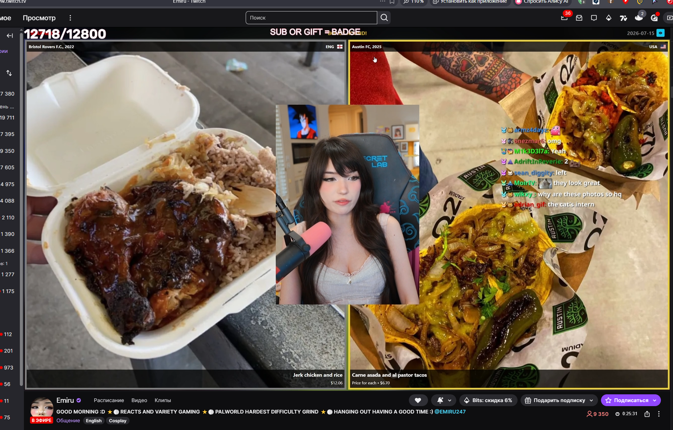Click the browser zoom 110% indicator
Screen dimensions: 673x430
click(x=414, y=2)
